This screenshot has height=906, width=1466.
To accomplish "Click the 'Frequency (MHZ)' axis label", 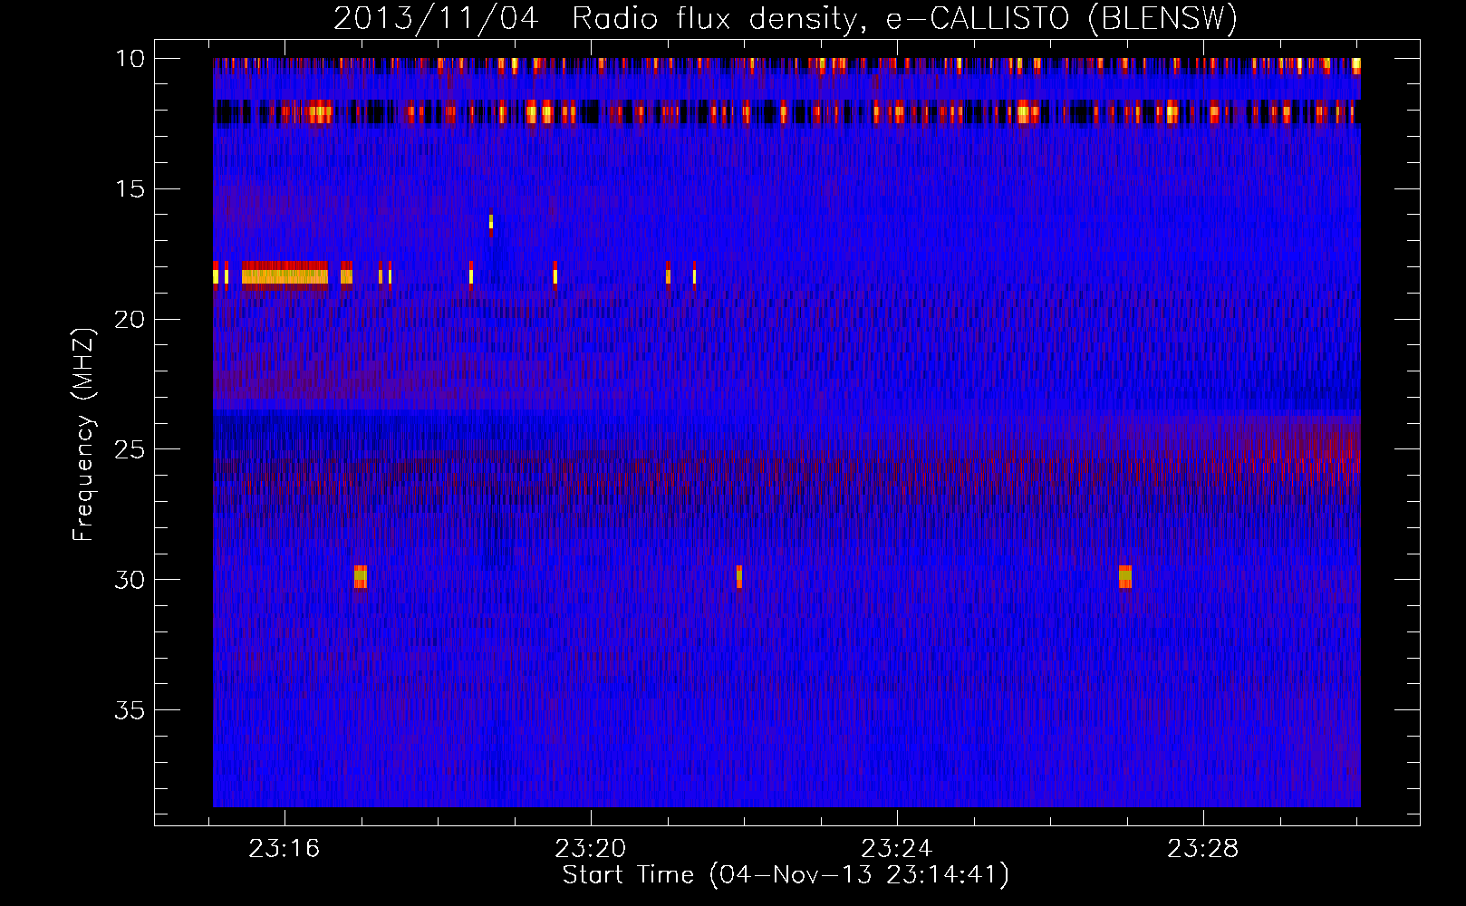I will (x=82, y=435).
